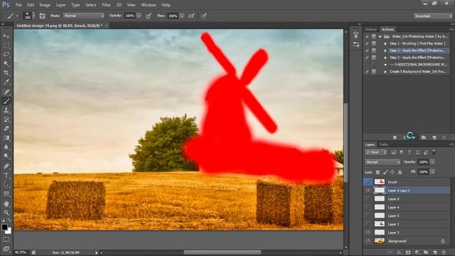Select the Rectangular Marquee tool
Viewport: 455px width, 256px height.
[6, 46]
